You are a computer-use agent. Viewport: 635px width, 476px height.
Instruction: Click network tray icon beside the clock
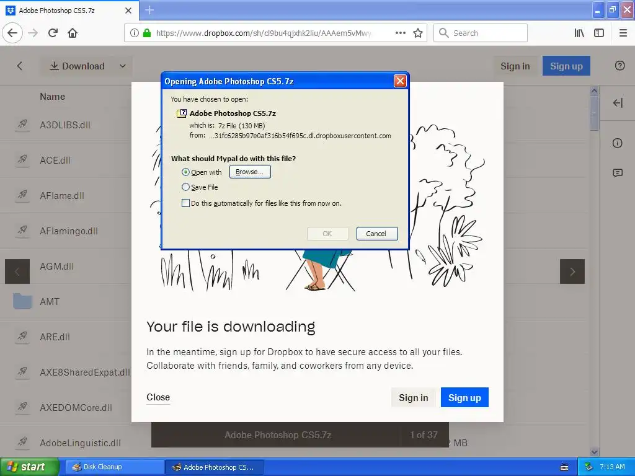[588, 467]
